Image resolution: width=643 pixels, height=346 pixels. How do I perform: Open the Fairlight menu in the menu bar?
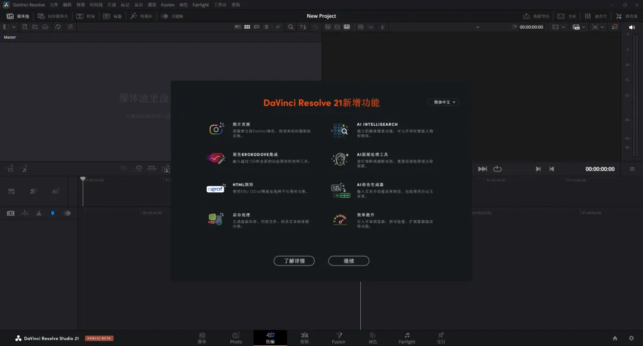click(201, 5)
